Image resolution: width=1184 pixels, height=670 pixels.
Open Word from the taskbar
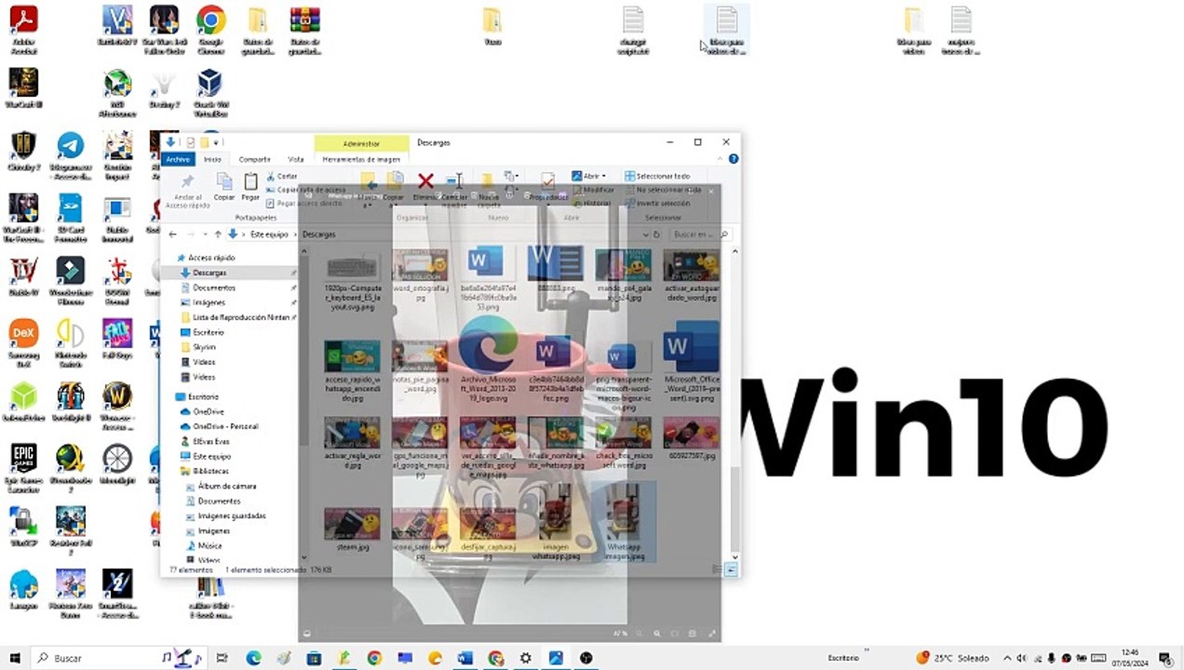point(464,658)
